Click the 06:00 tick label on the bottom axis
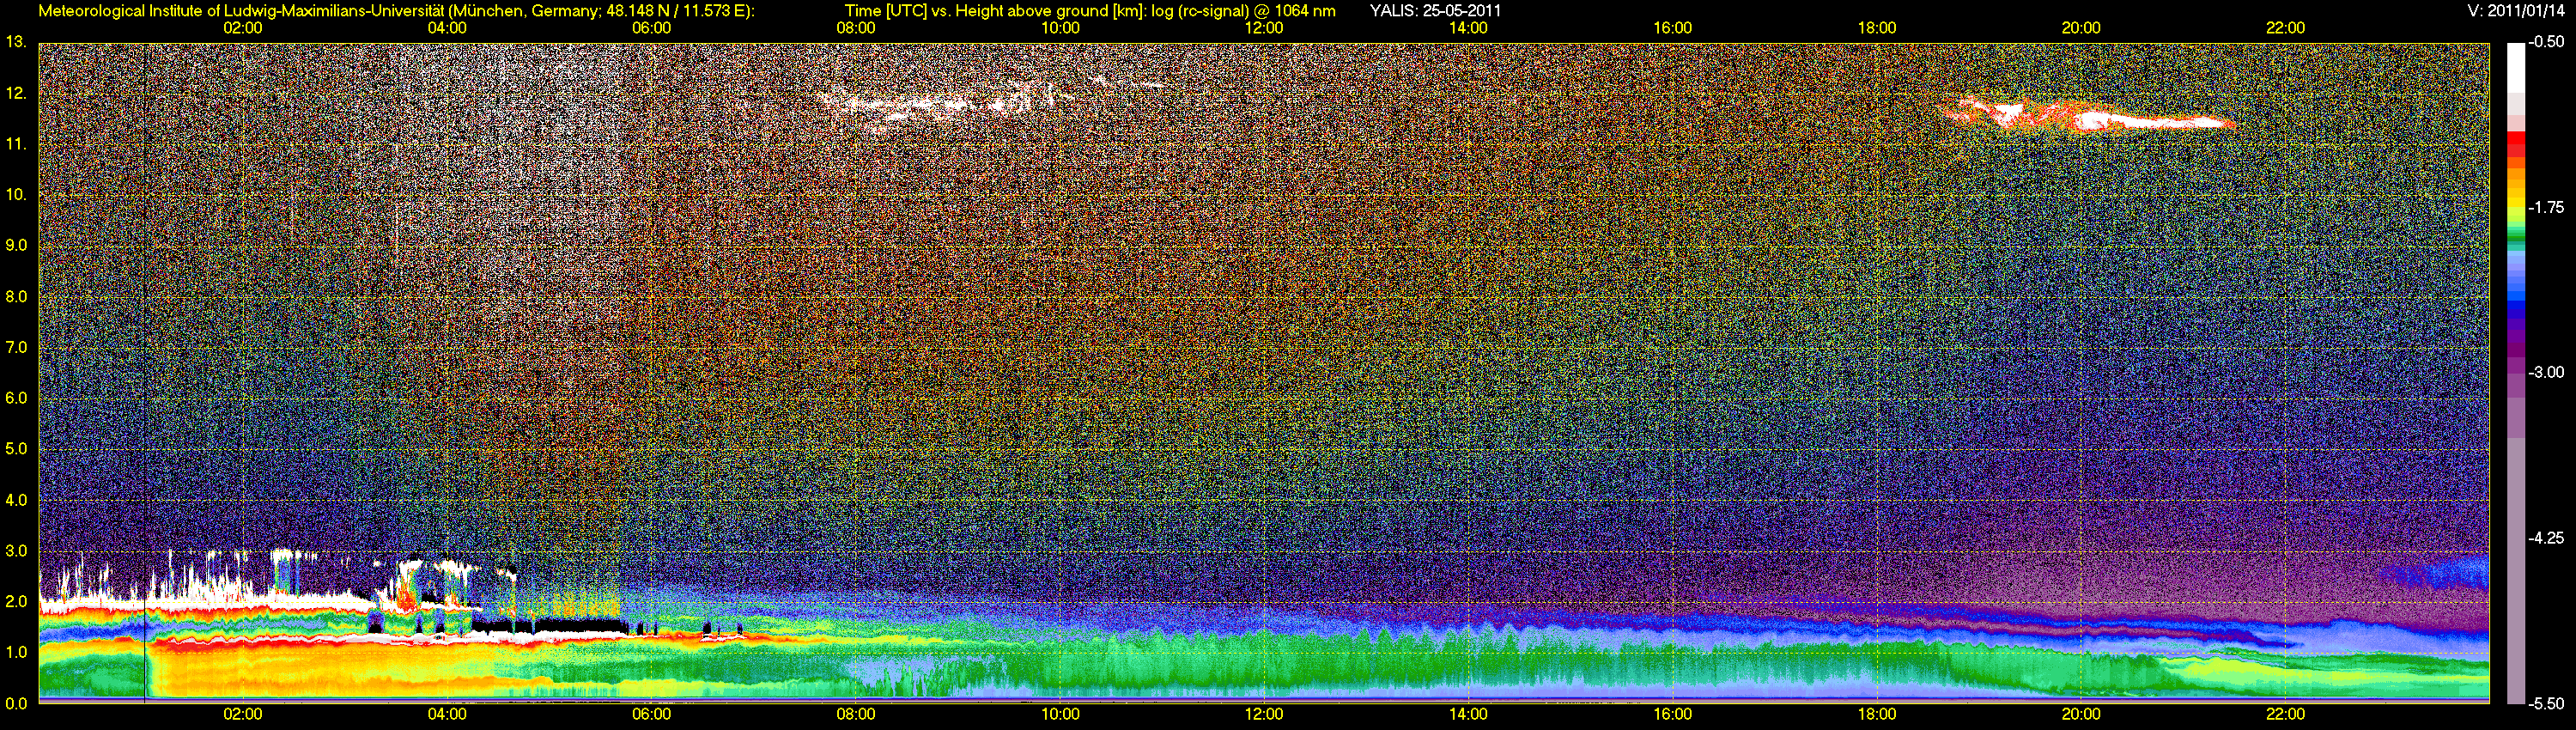This screenshot has width=2576, height=730. 652,714
